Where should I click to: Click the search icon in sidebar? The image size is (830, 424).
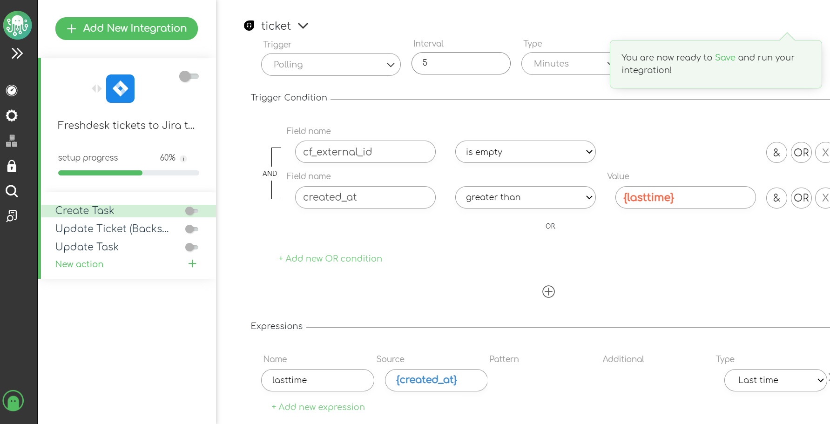click(x=12, y=191)
